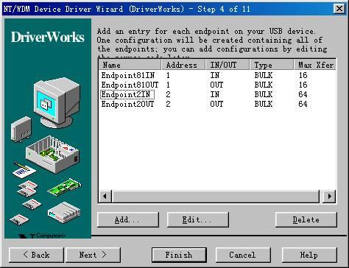Open the Edit... endpoint dialog
349x268 pixels.
(x=198, y=219)
